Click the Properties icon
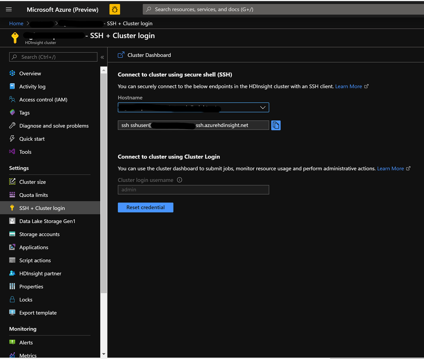 [x=12, y=286]
